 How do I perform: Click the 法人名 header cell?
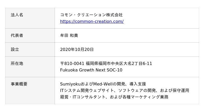[17, 15]
